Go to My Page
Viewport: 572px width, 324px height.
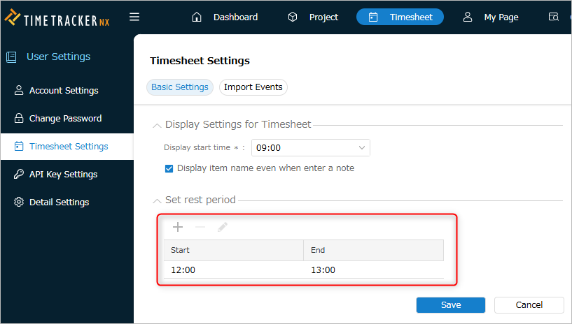pyautogui.click(x=491, y=17)
